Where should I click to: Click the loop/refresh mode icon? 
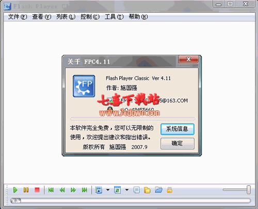coord(118,190)
